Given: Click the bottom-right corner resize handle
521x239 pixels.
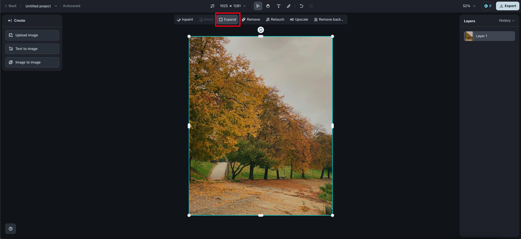Looking at the screenshot, I should click(333, 215).
